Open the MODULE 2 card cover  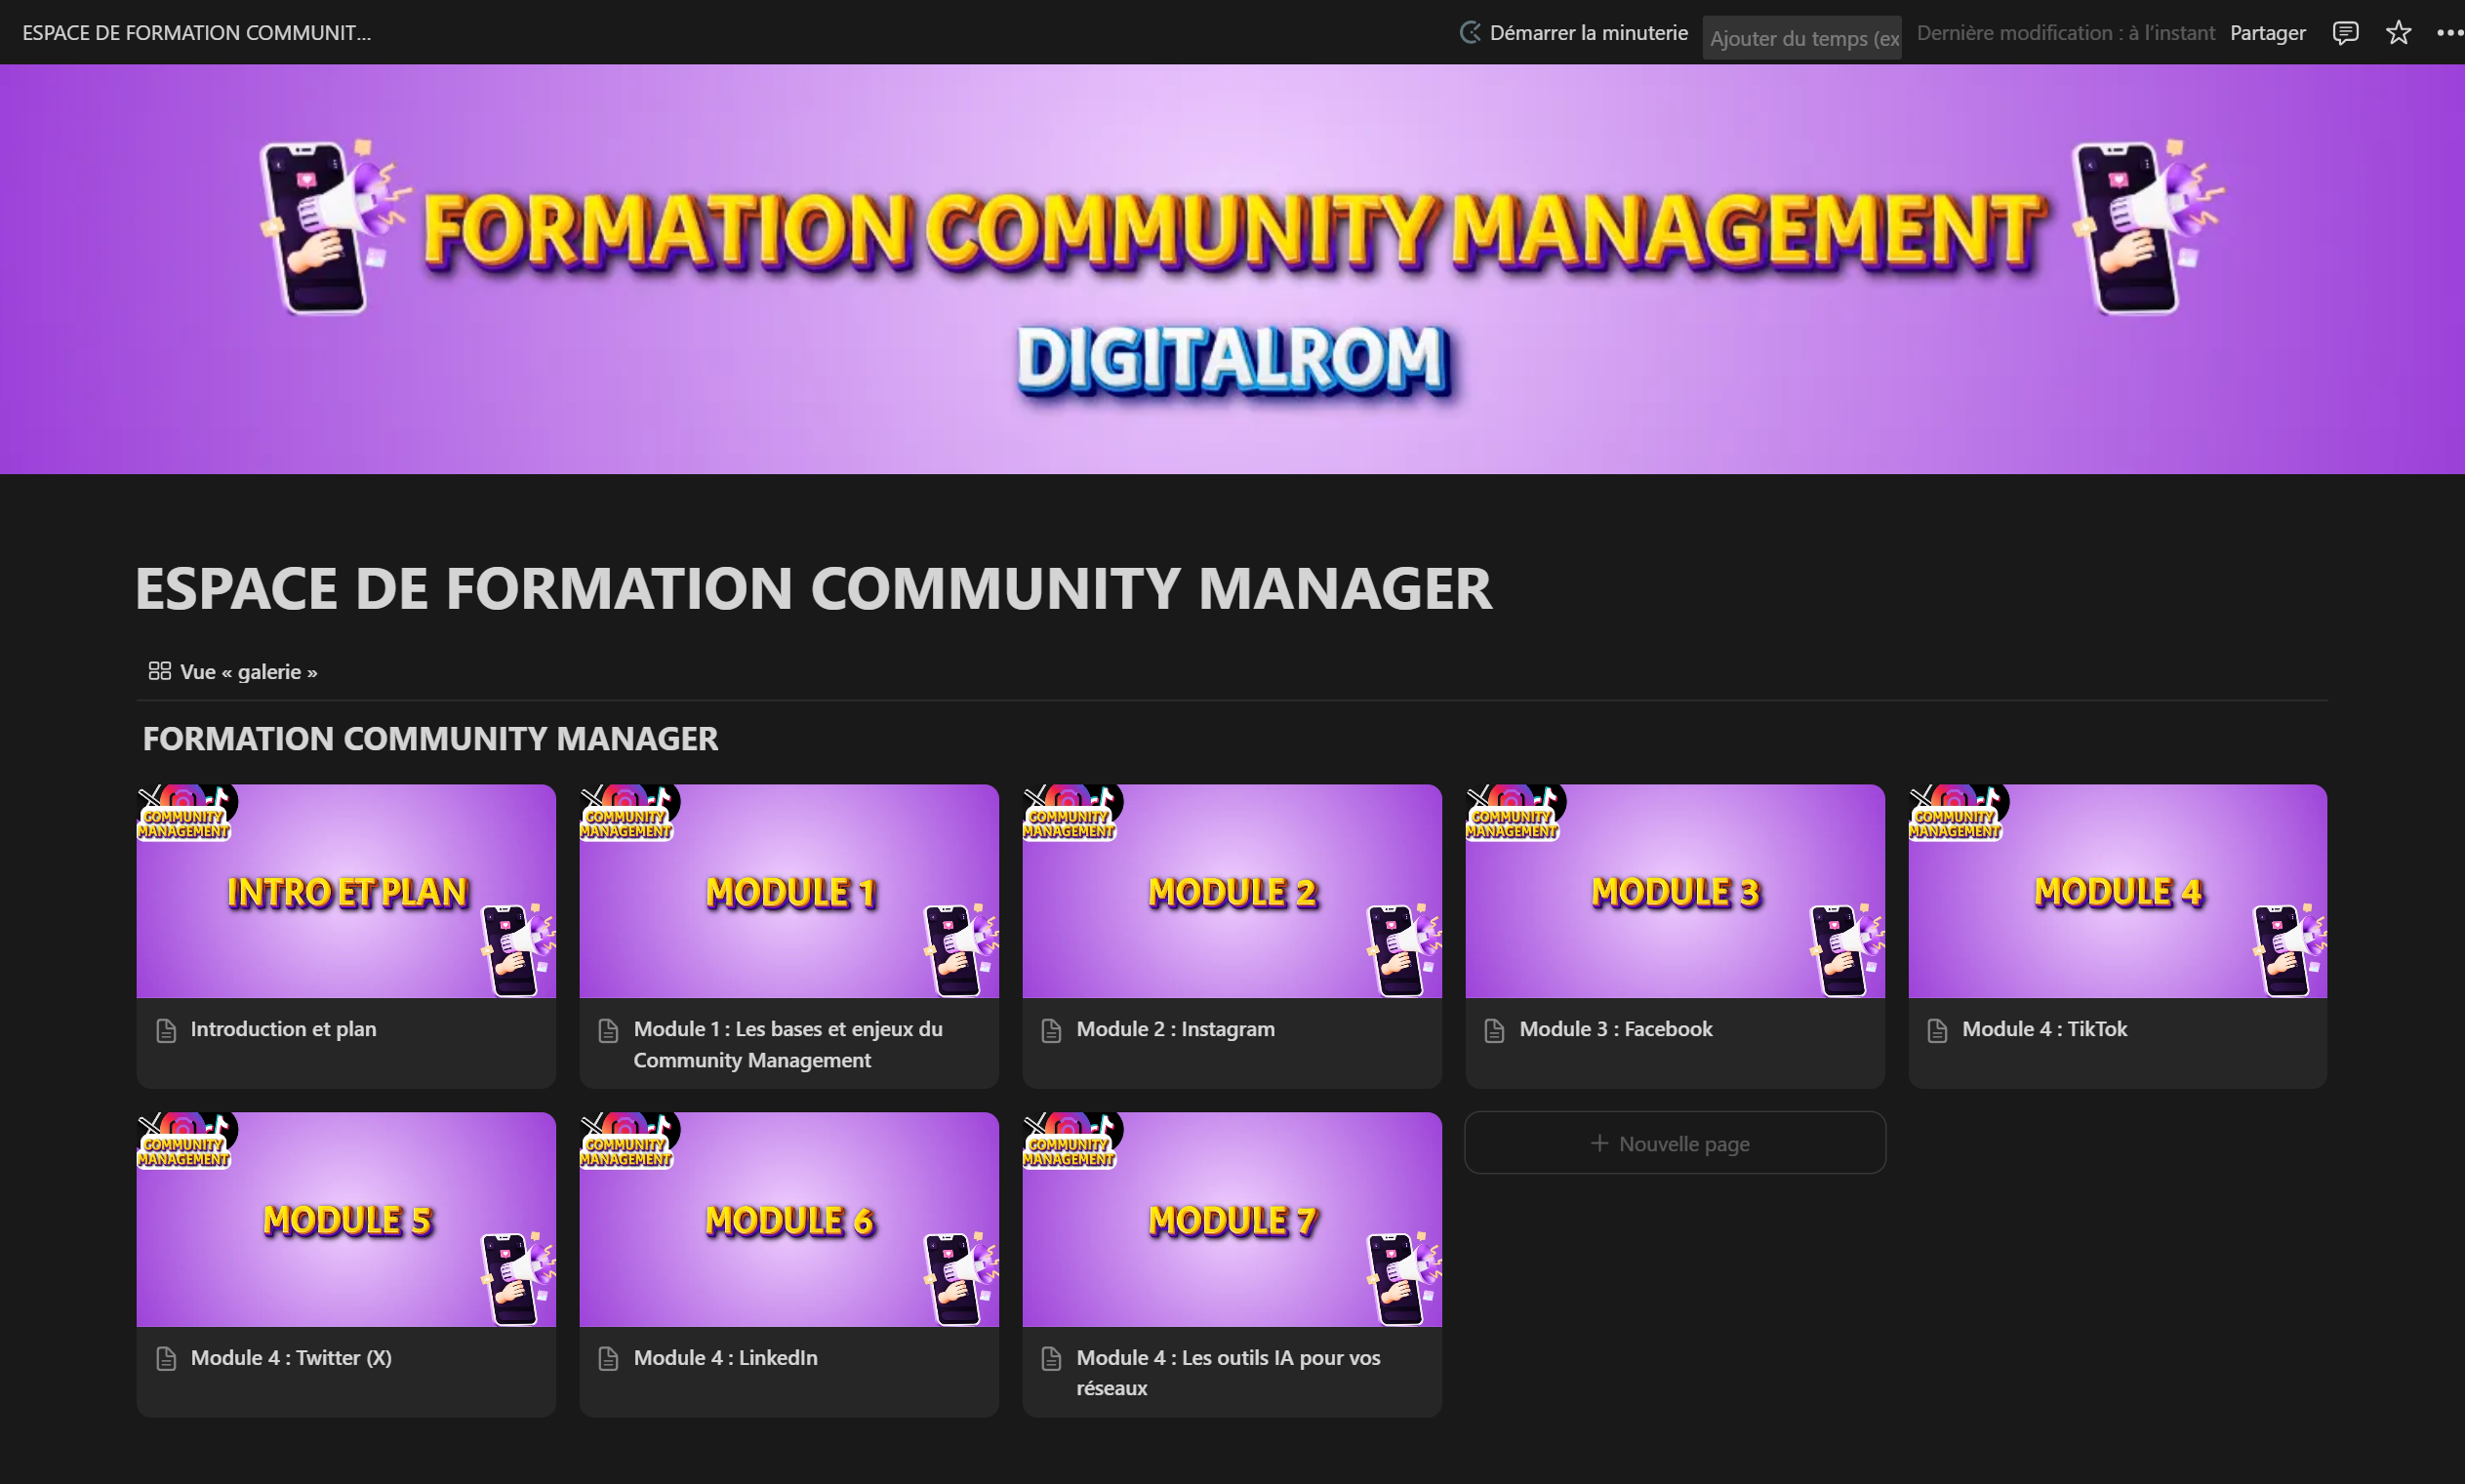pyautogui.click(x=1232, y=891)
